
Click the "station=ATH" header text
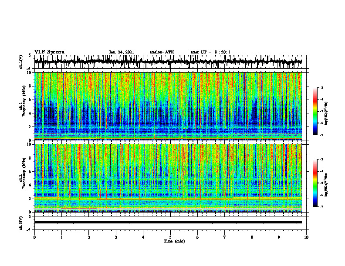point(162,52)
